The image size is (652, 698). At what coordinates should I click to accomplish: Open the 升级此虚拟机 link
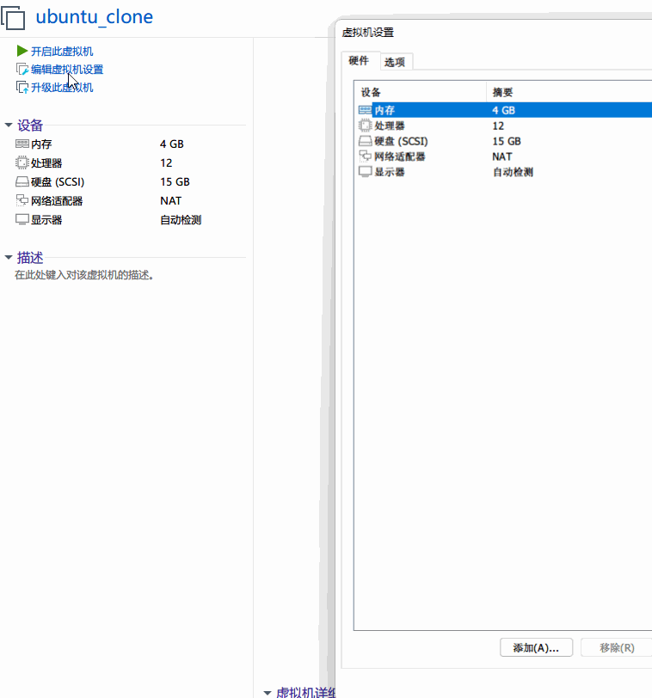(x=62, y=88)
